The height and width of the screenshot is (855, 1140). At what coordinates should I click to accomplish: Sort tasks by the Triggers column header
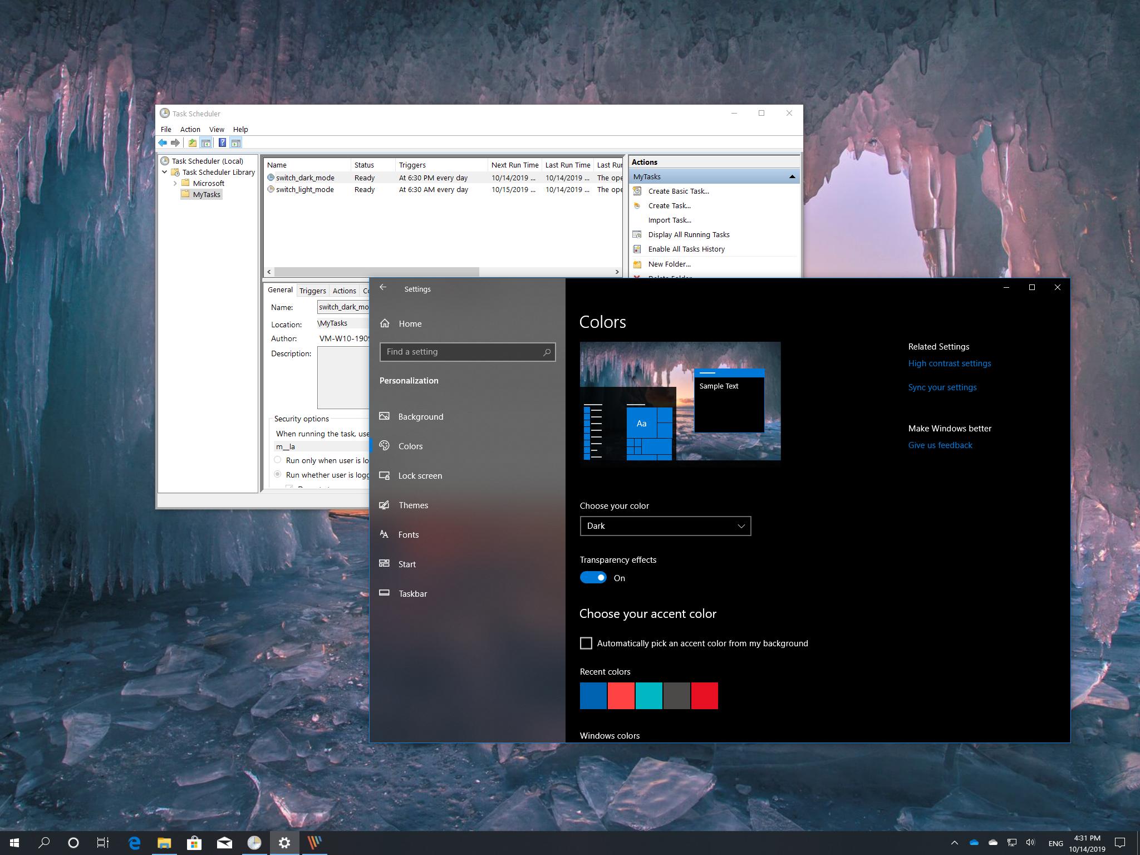coord(441,165)
